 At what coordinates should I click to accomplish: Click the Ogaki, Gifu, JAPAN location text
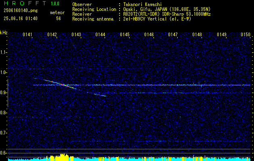(x=167, y=9)
